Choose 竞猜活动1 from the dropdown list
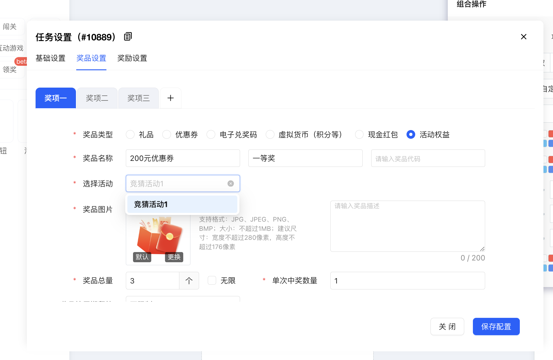 (x=182, y=205)
